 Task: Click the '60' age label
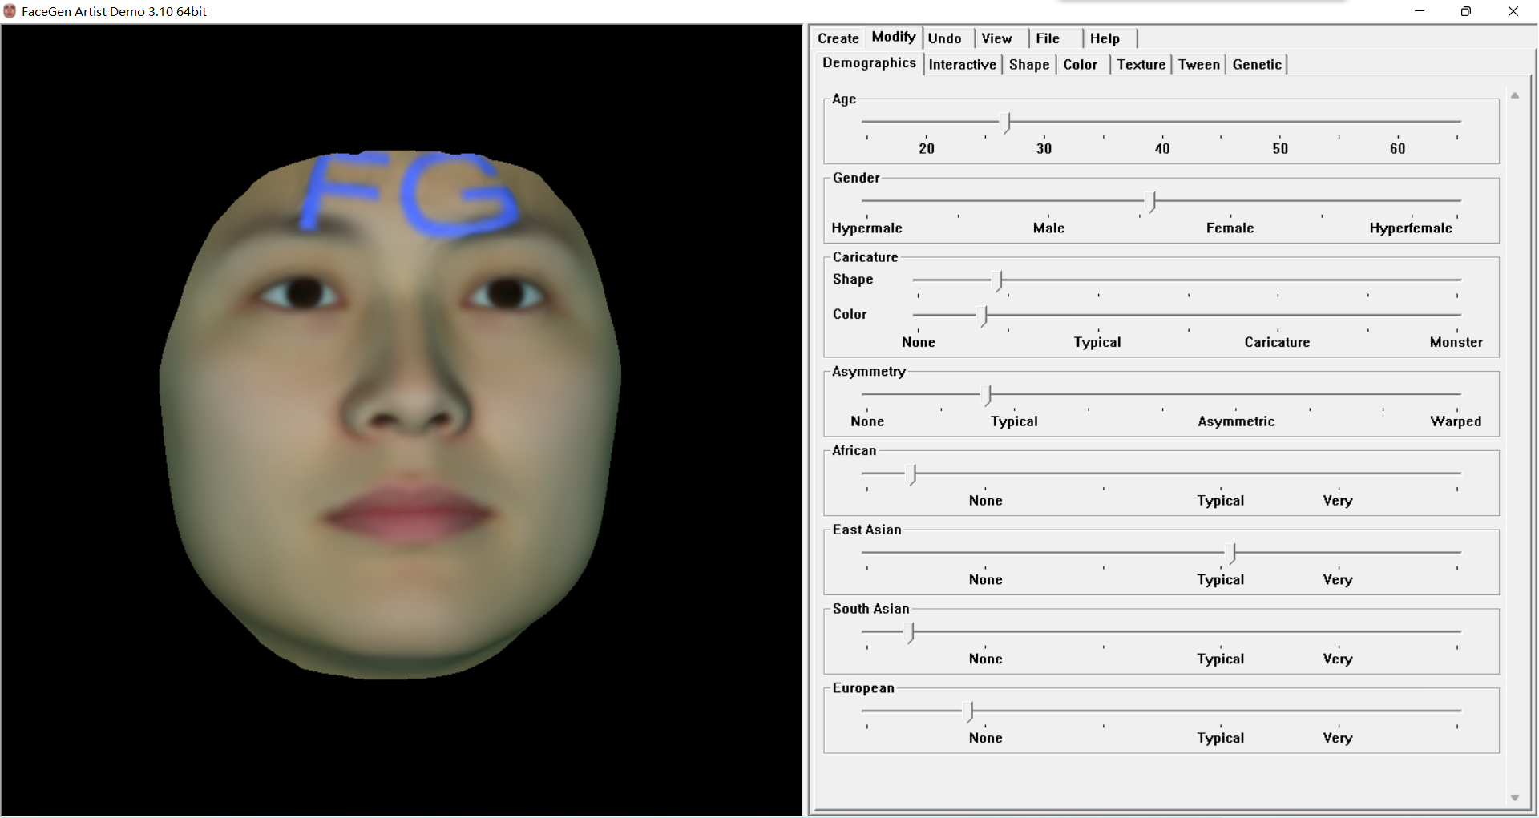coord(1397,149)
